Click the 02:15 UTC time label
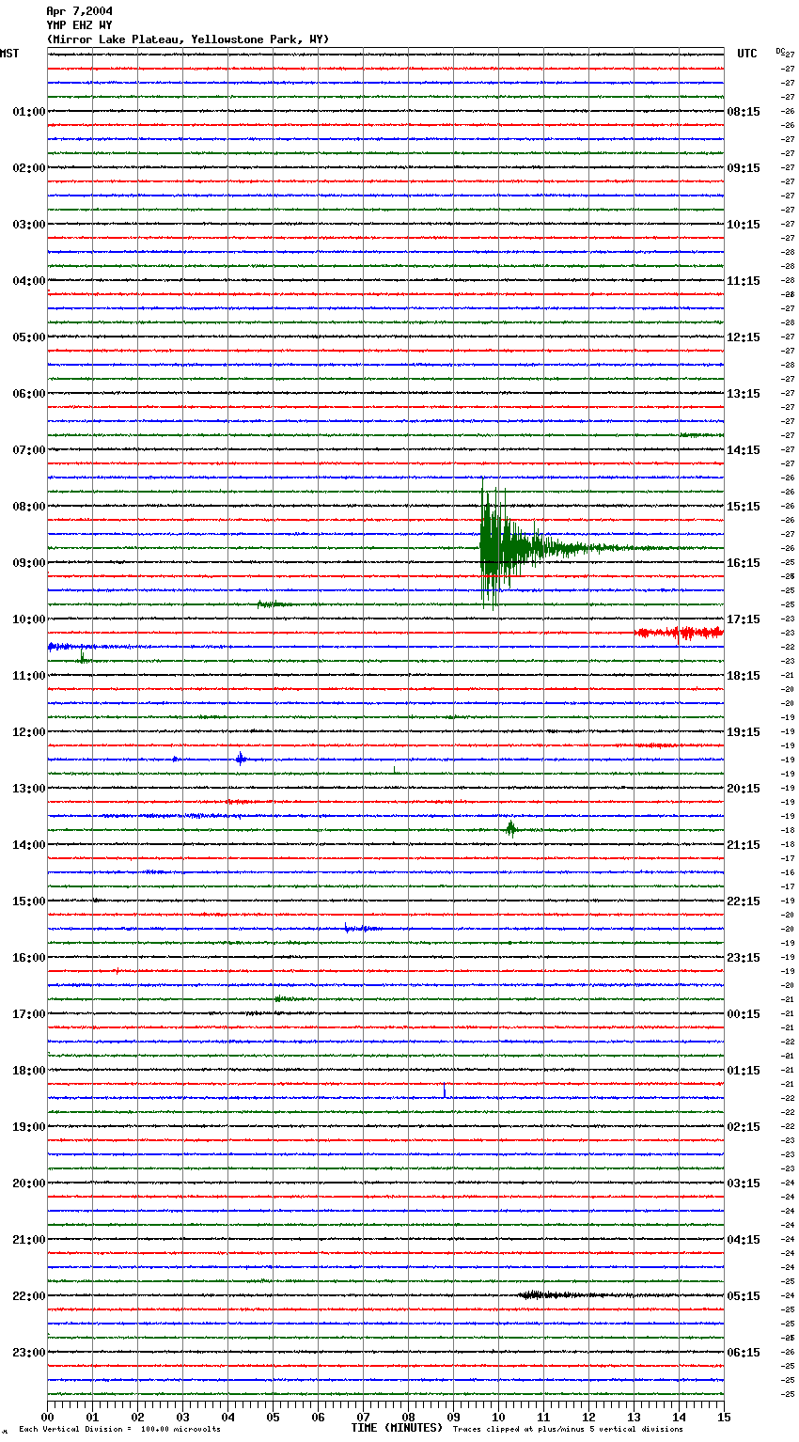799x1442 pixels. [x=744, y=1127]
